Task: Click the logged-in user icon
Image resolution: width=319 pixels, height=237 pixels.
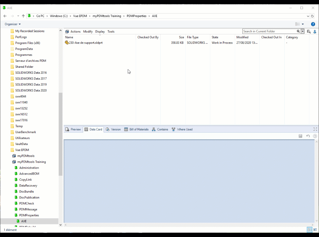Action: click(x=314, y=32)
